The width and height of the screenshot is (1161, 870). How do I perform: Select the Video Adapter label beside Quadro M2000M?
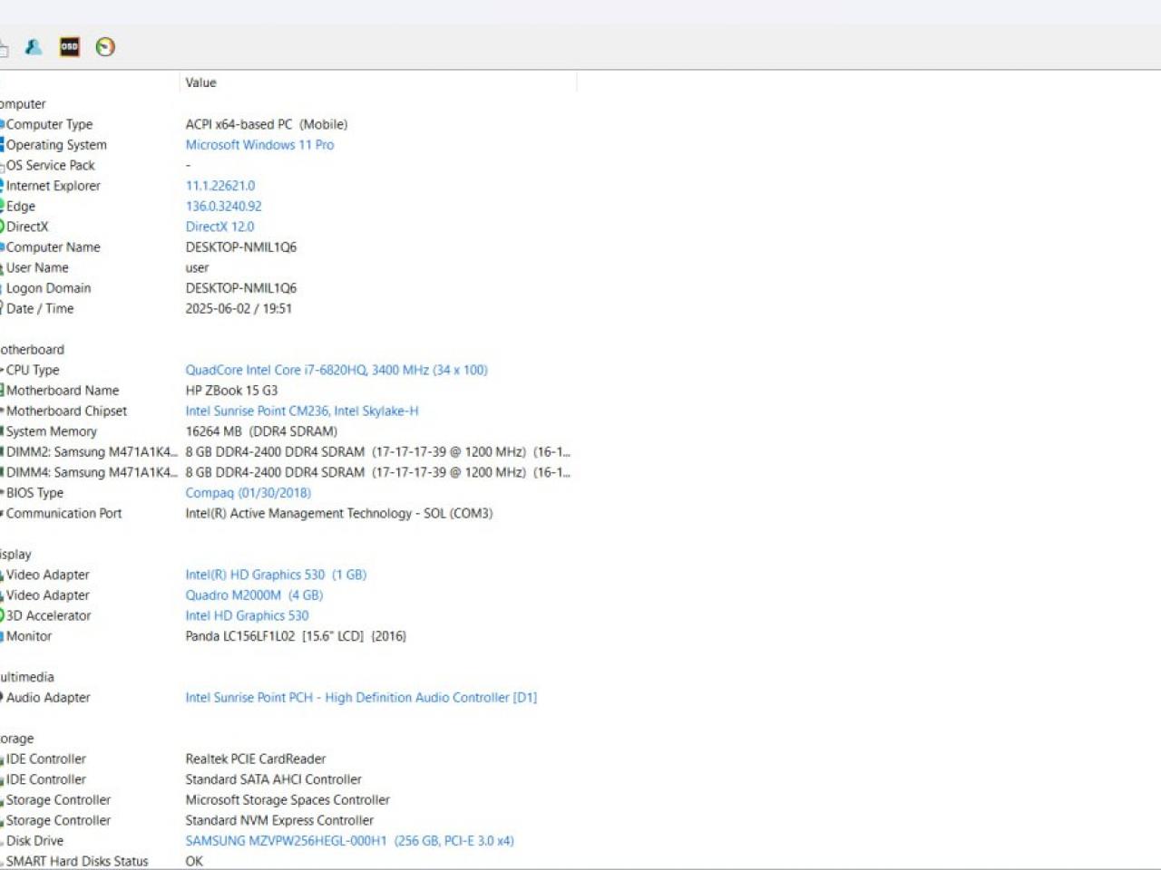coord(48,595)
